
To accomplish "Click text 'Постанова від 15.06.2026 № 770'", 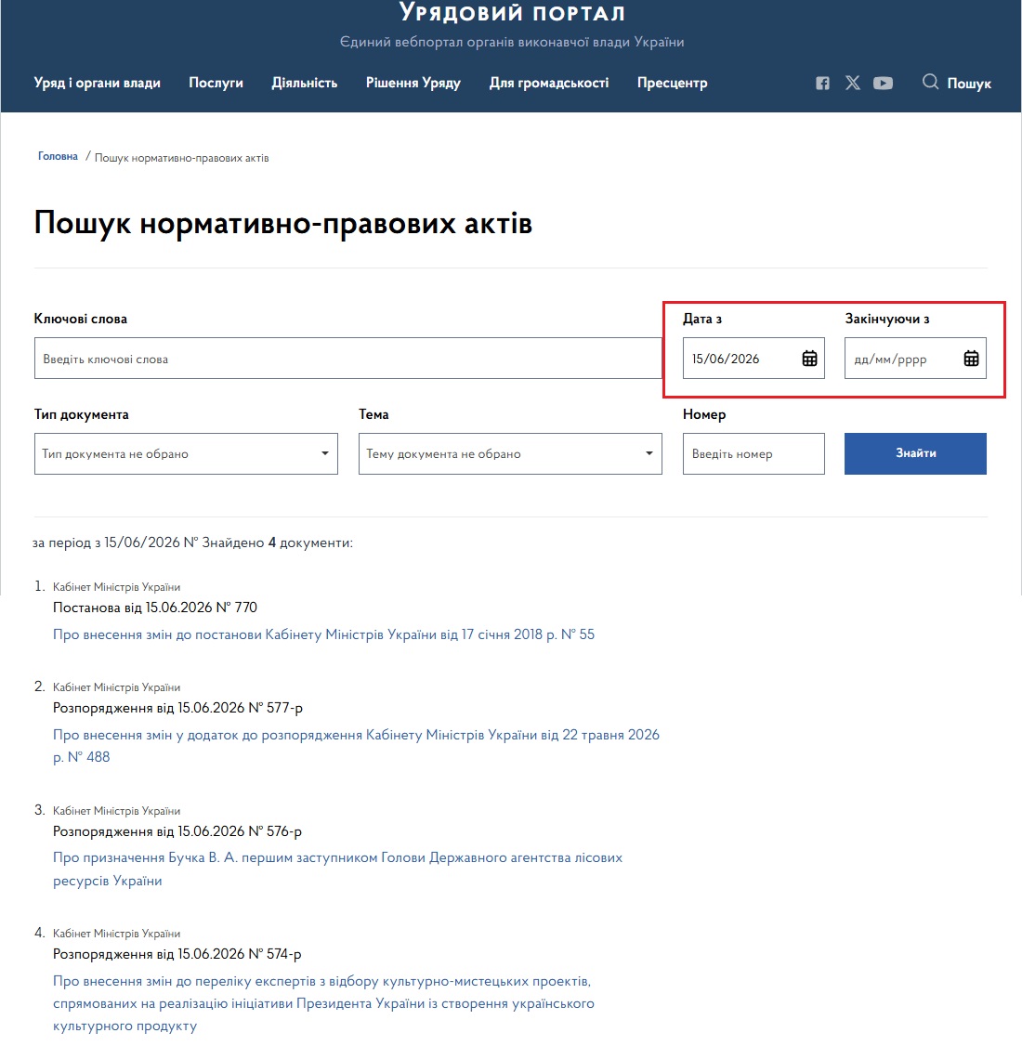I will tap(154, 608).
